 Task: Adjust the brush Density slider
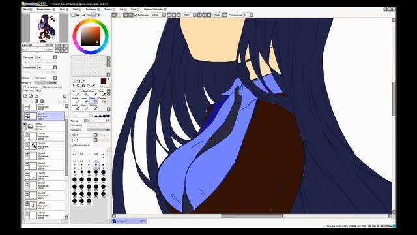(98, 130)
